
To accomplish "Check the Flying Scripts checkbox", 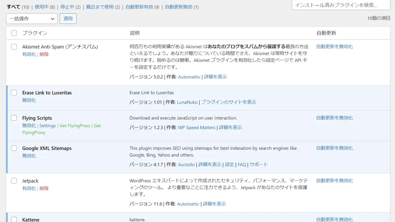I will pos(14,118).
